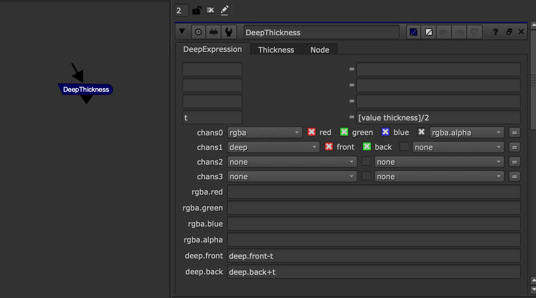Switch to the Node tab
Viewport: 536px width, 298px height.
(x=320, y=50)
